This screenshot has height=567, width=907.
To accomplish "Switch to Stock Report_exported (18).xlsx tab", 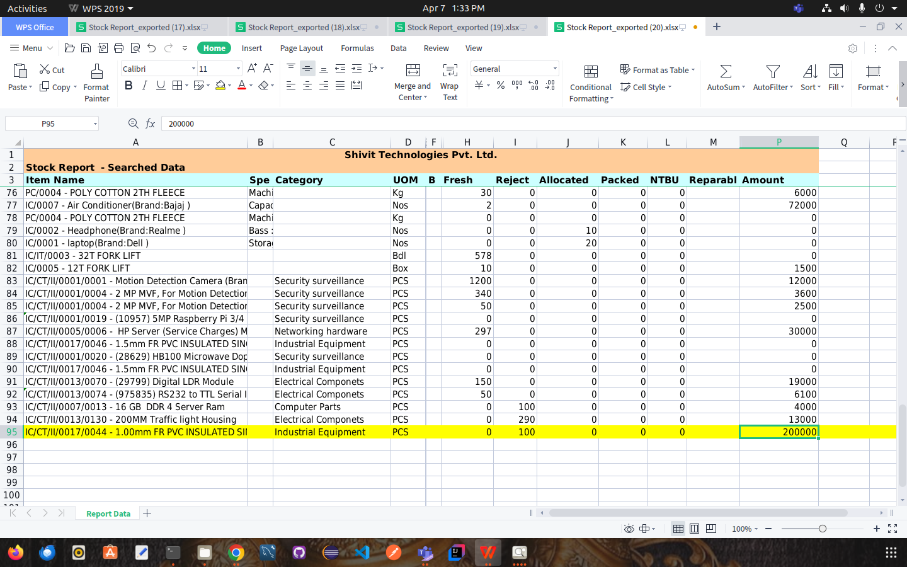I will pyautogui.click(x=304, y=27).
